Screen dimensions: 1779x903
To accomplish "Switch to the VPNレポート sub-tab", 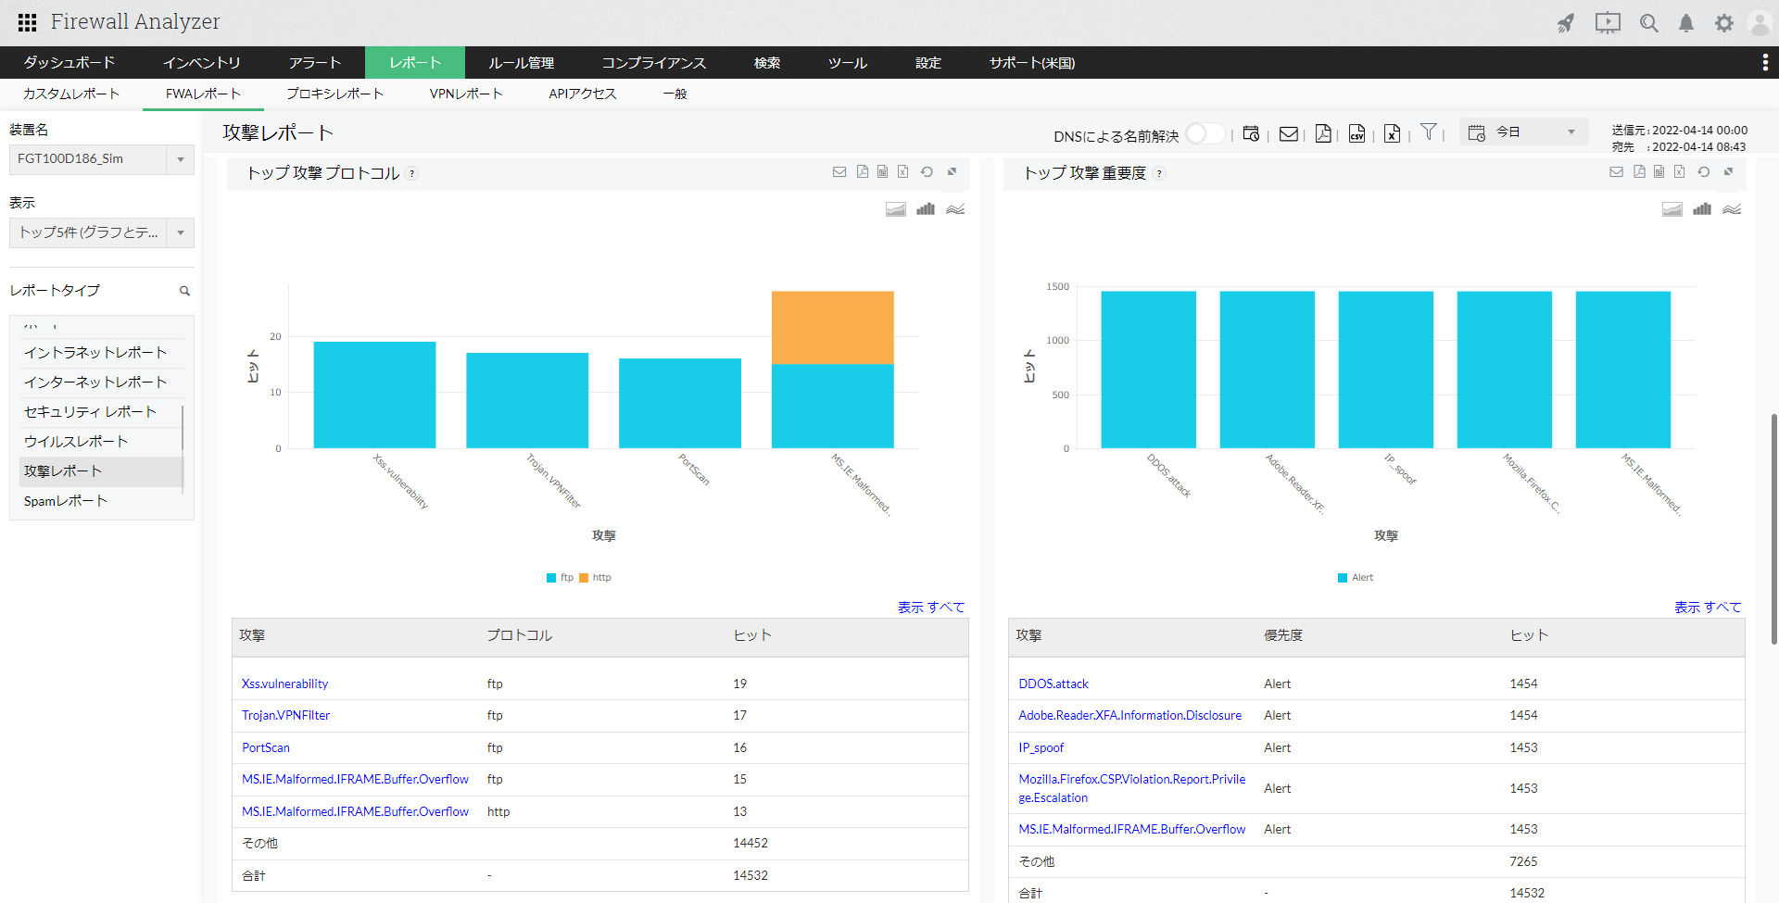I will 465,94.
